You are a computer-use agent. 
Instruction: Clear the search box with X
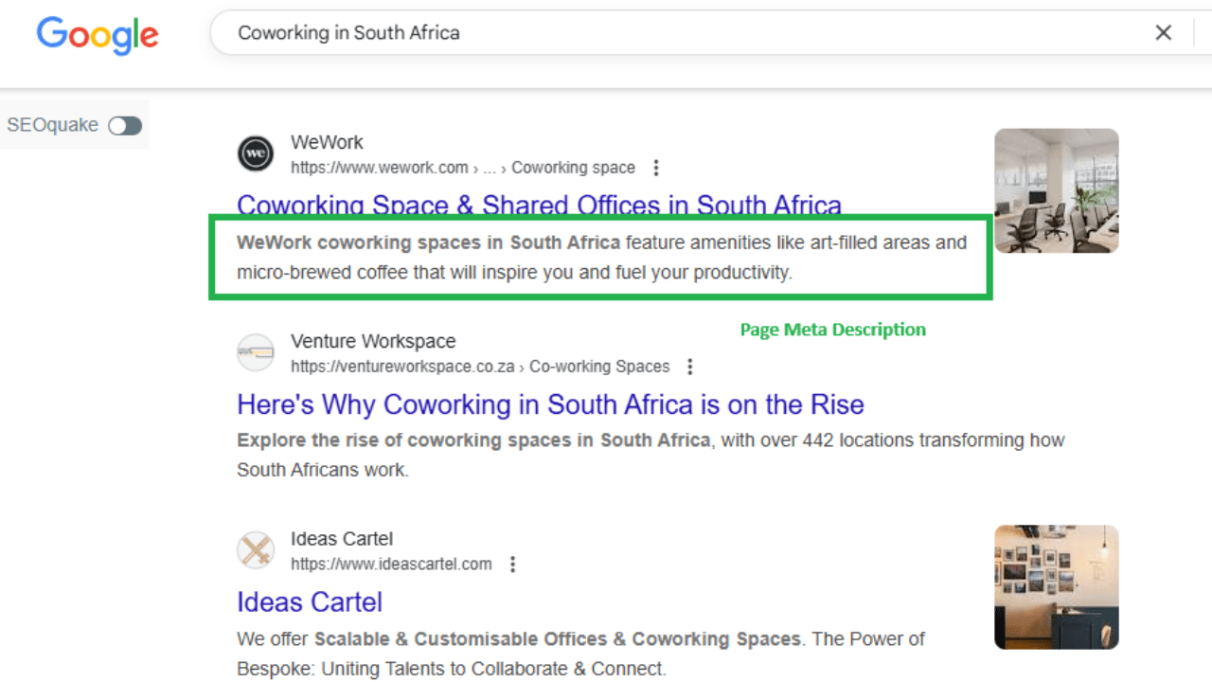coord(1164,33)
